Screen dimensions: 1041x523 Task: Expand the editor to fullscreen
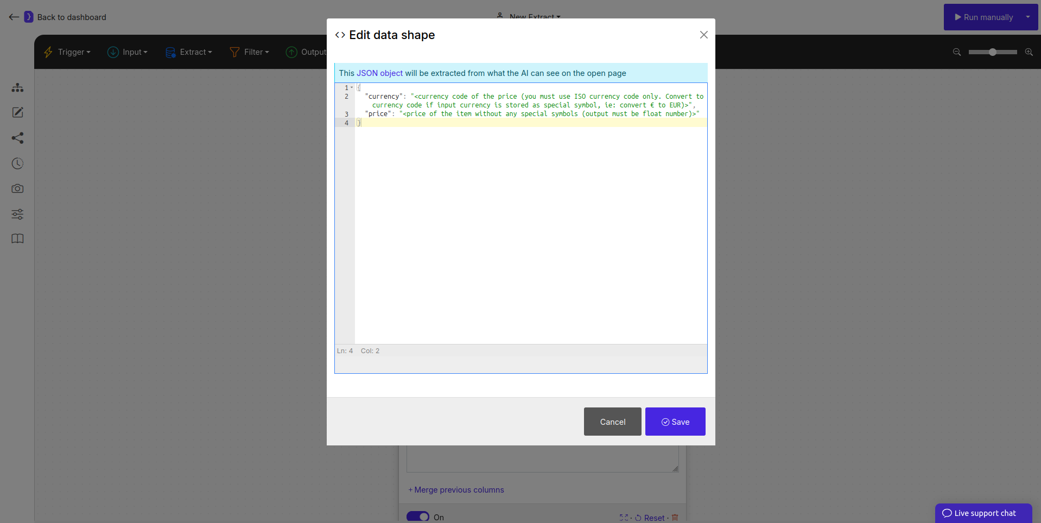(x=624, y=518)
